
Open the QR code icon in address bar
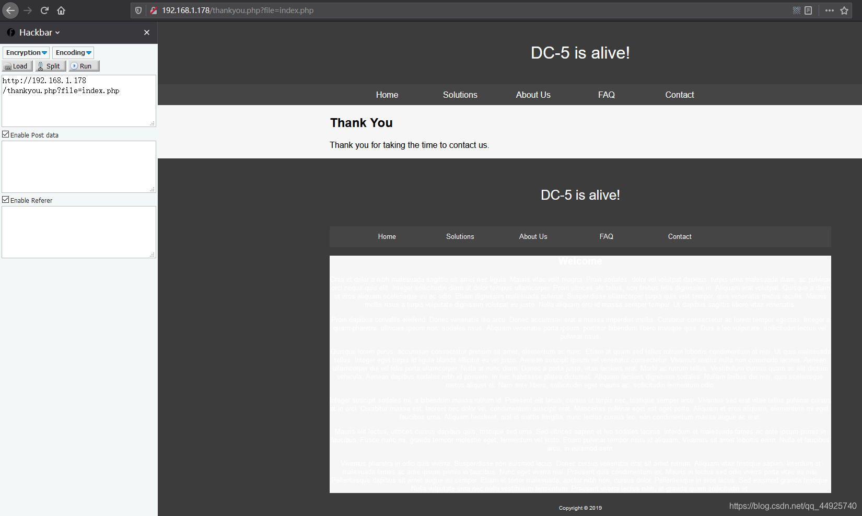[x=797, y=10]
